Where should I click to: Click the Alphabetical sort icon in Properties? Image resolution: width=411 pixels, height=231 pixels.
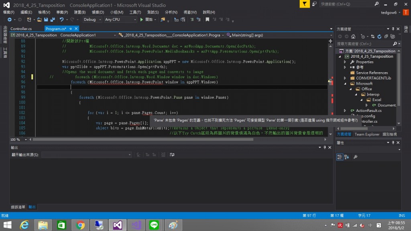pos(347,157)
